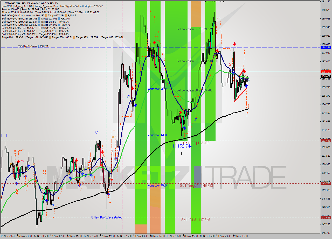Select the Sell correction 87.5 label

coord(194,29)
